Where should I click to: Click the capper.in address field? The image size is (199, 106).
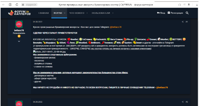pos(31,5)
